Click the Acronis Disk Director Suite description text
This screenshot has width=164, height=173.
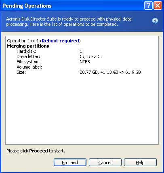coord(69,21)
